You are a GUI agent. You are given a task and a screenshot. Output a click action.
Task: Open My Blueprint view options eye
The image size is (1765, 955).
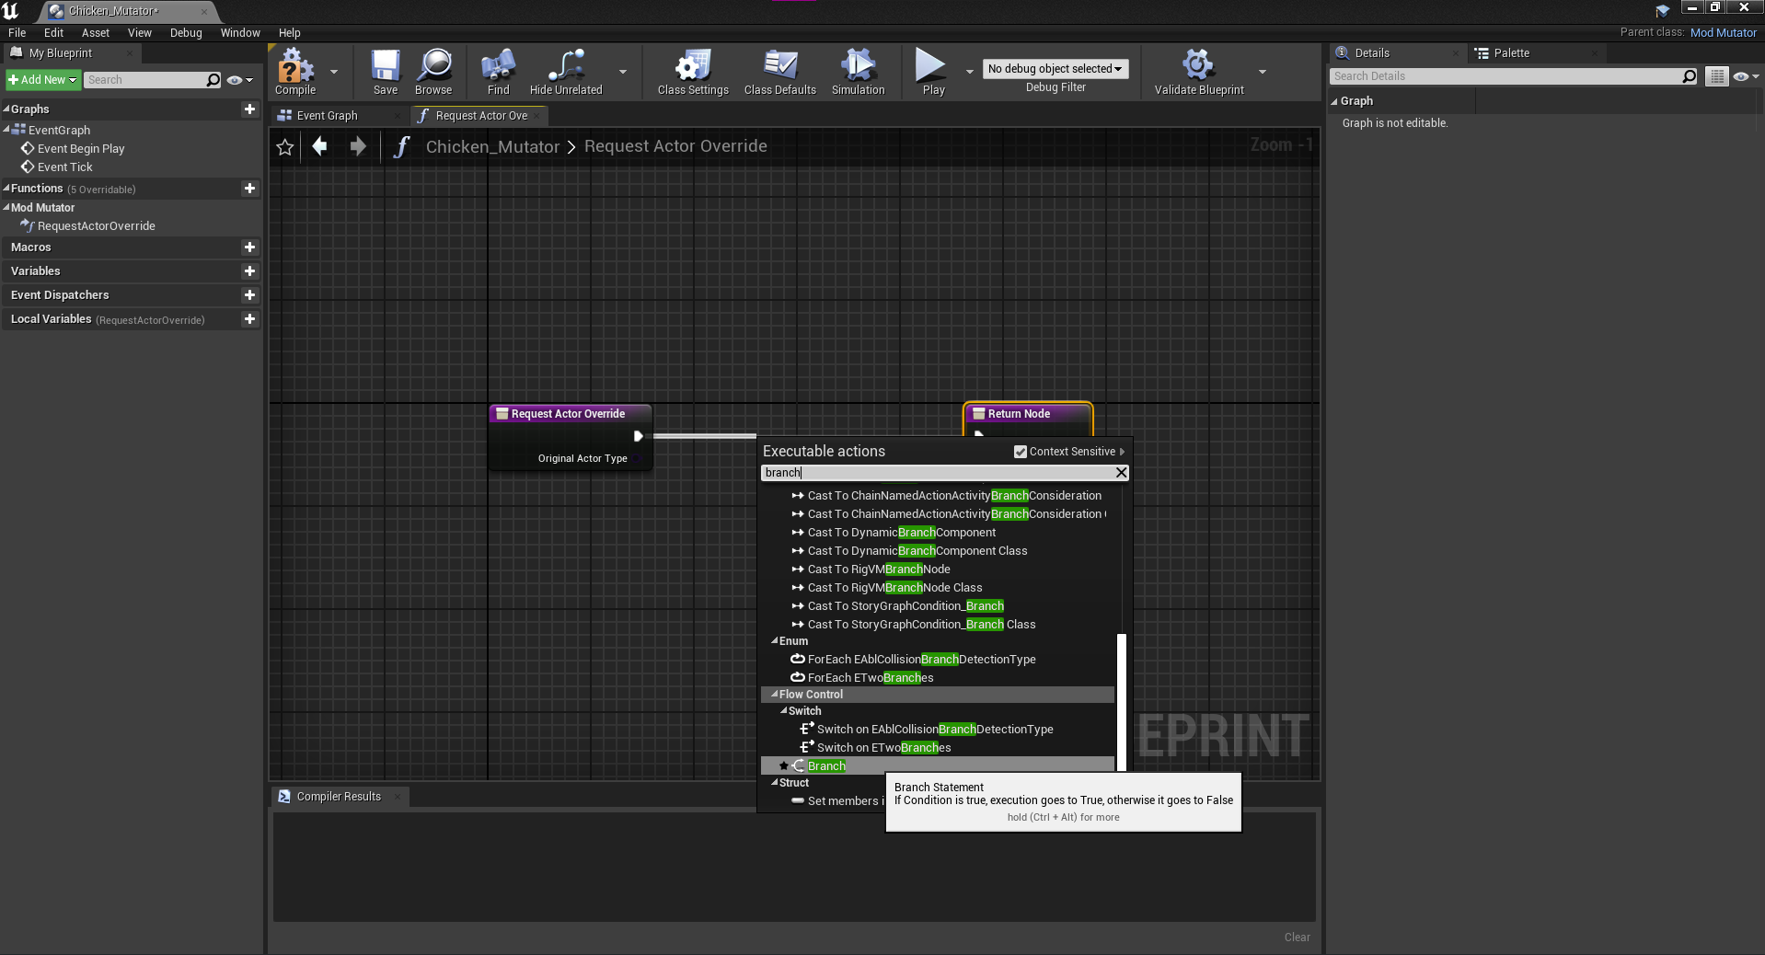(x=239, y=80)
